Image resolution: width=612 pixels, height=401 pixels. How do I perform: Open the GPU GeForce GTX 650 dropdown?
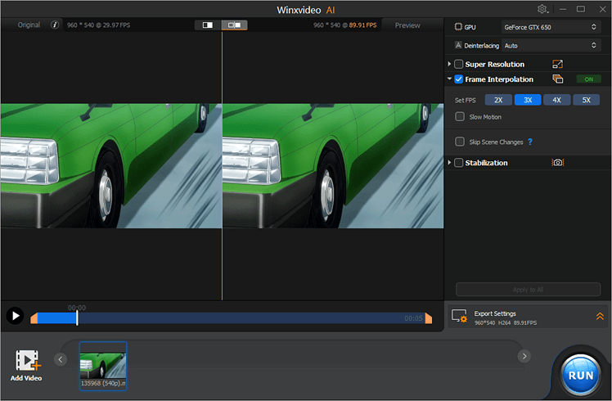(x=551, y=27)
